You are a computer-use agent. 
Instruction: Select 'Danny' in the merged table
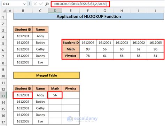40,115
